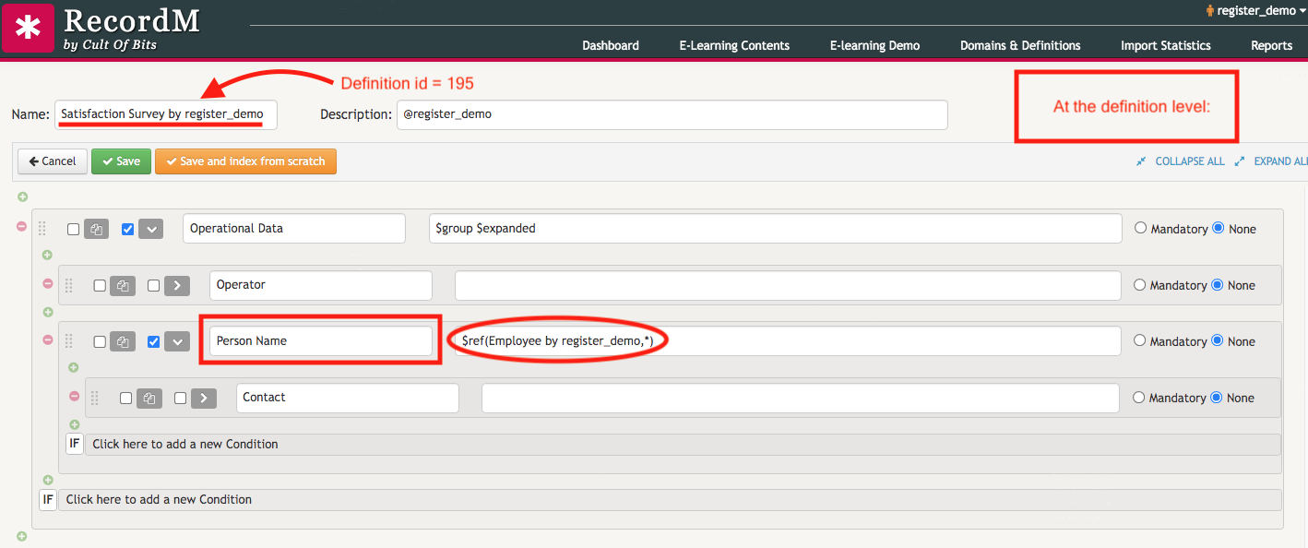The width and height of the screenshot is (1308, 548).
Task: Remove the Contact field with minus icon
Action: pos(75,396)
